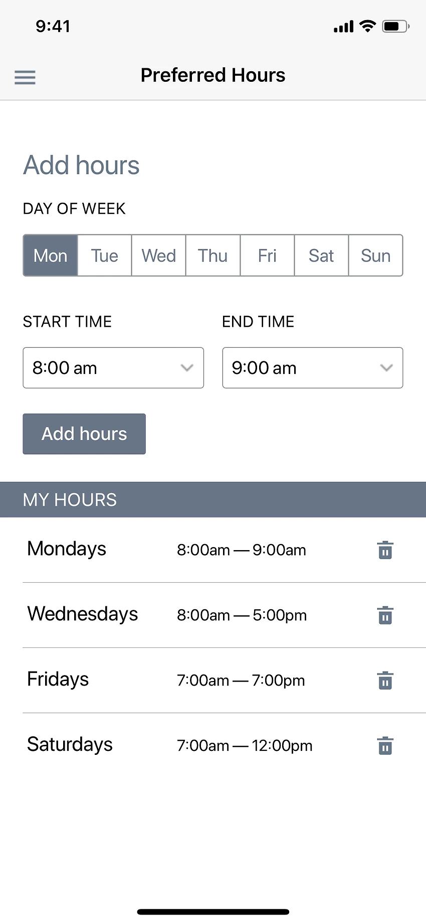Pick Sun in day selector
This screenshot has width=426, height=924.
[x=375, y=255]
